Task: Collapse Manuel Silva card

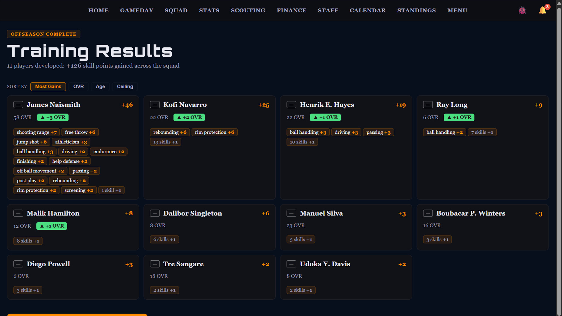Action: [291, 213]
